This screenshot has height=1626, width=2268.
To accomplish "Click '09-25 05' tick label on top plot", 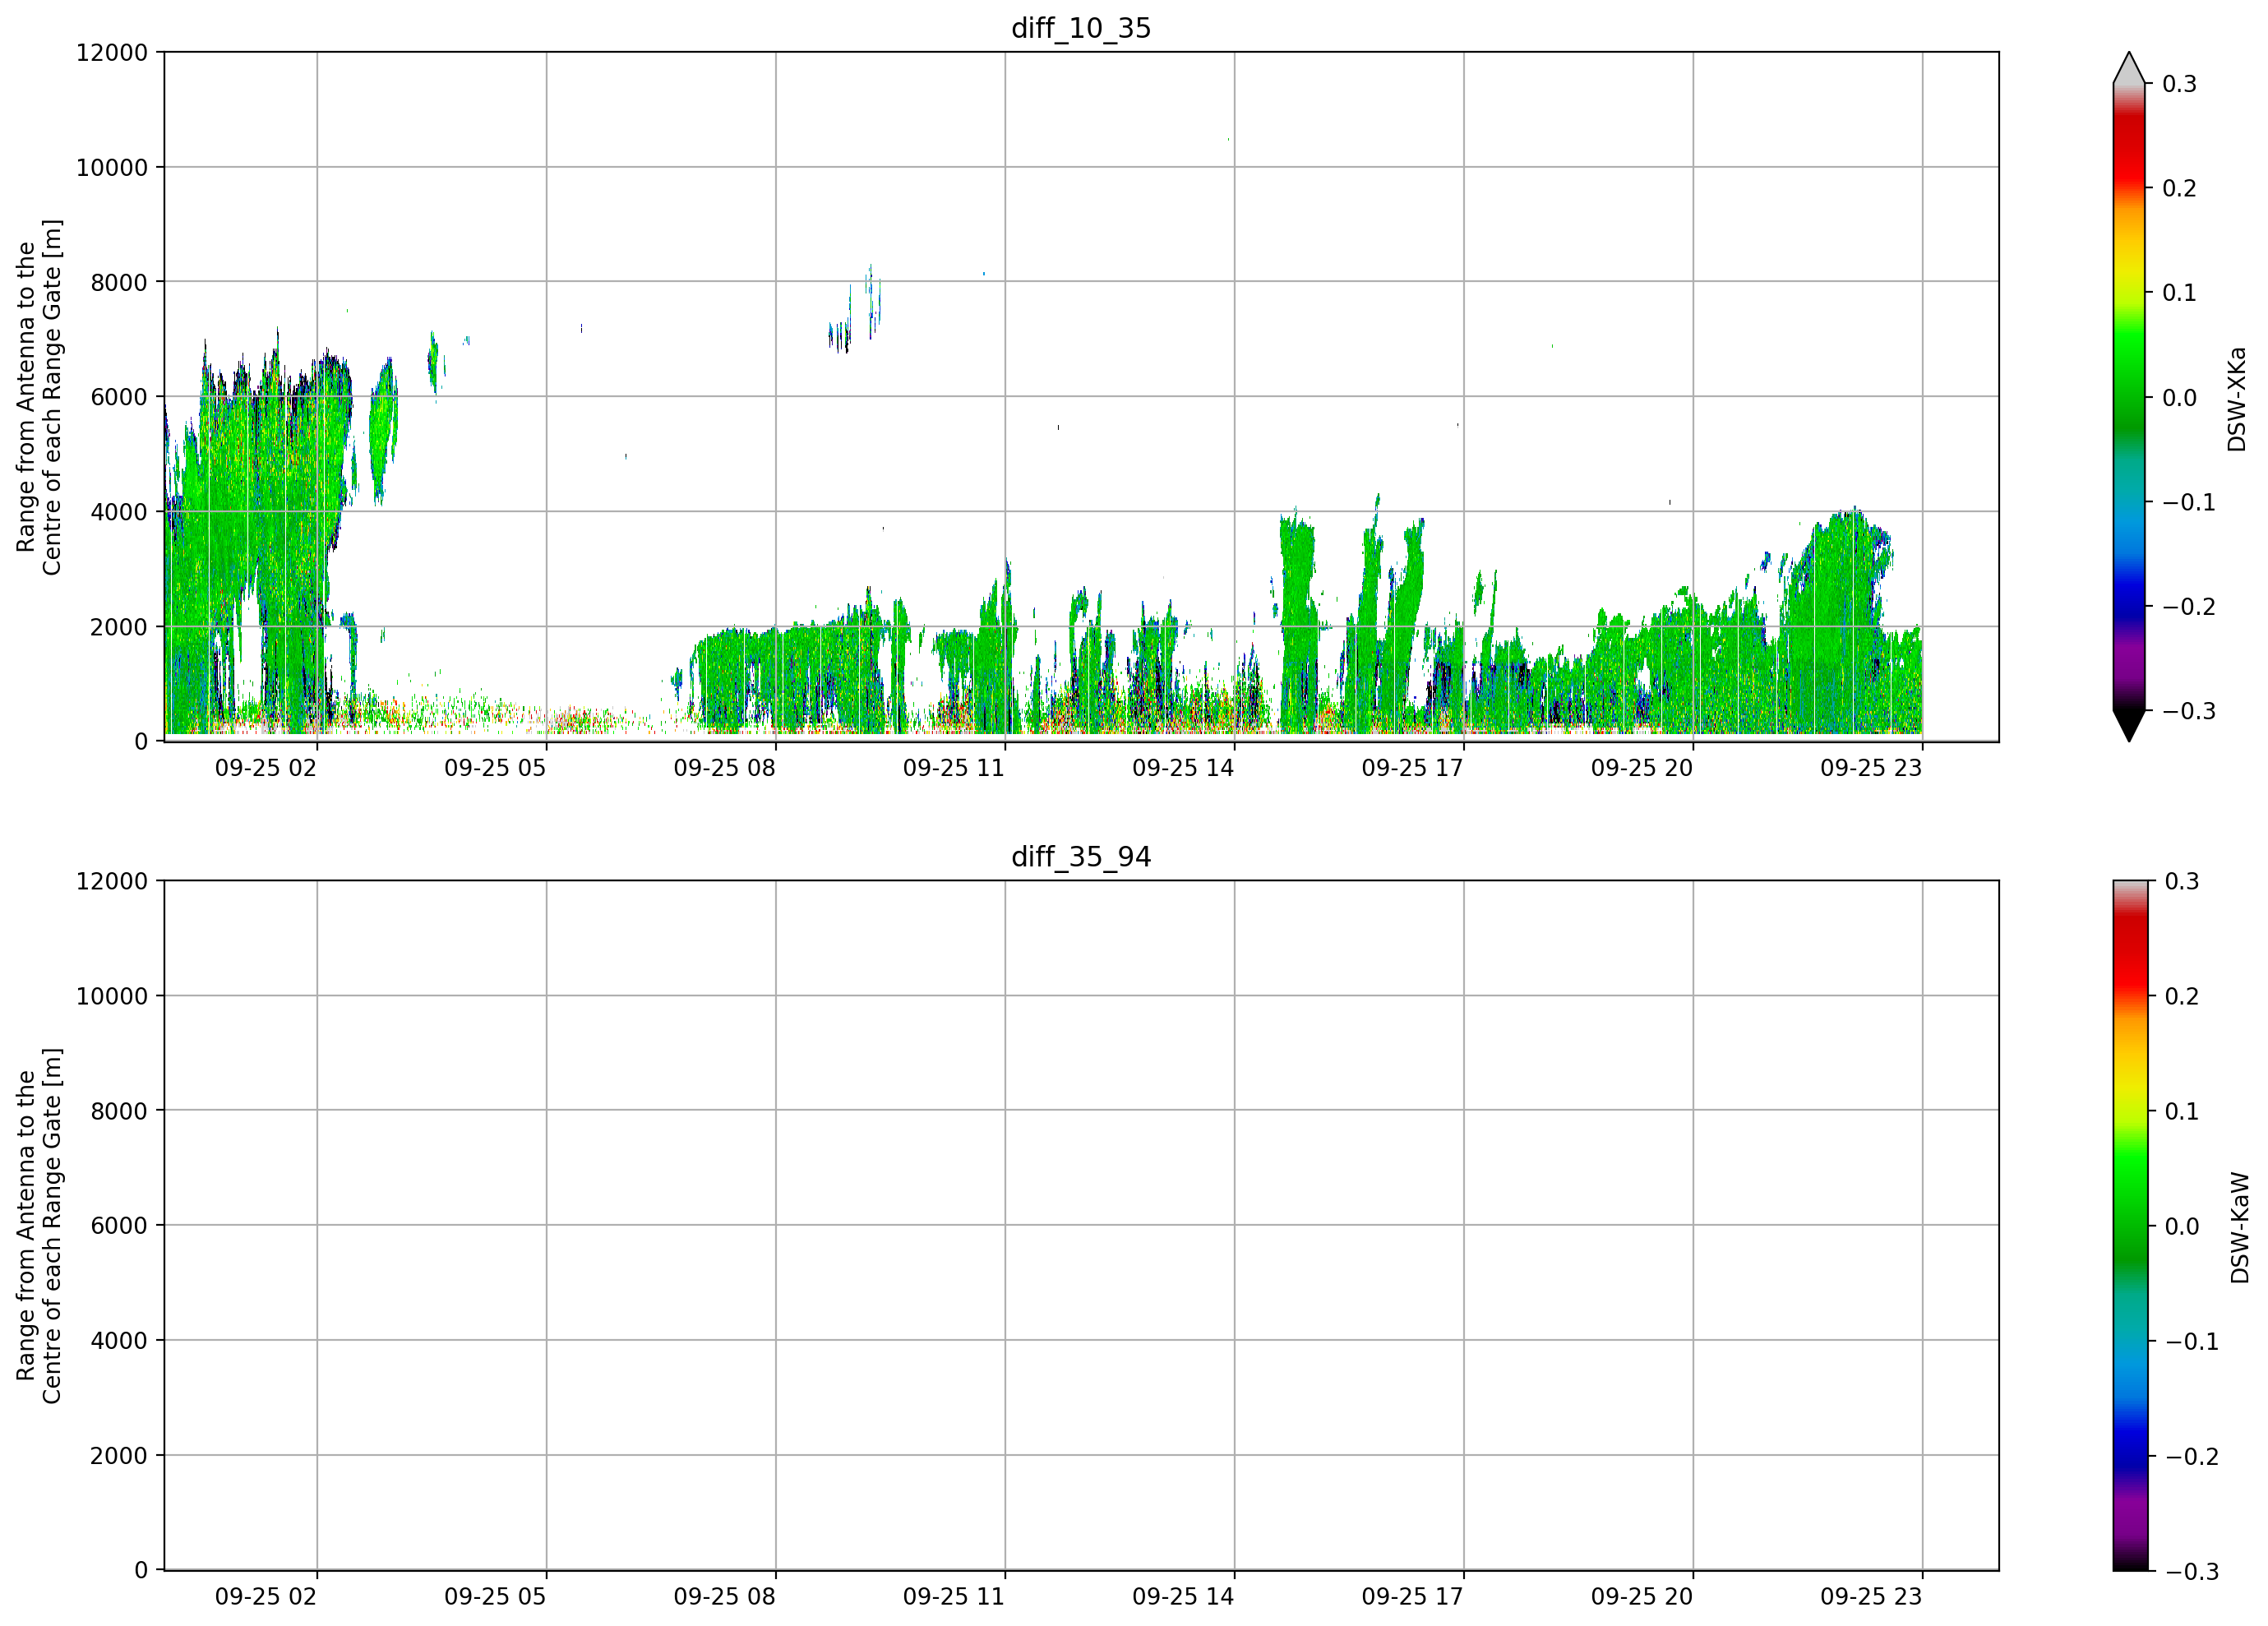I will tap(495, 768).
